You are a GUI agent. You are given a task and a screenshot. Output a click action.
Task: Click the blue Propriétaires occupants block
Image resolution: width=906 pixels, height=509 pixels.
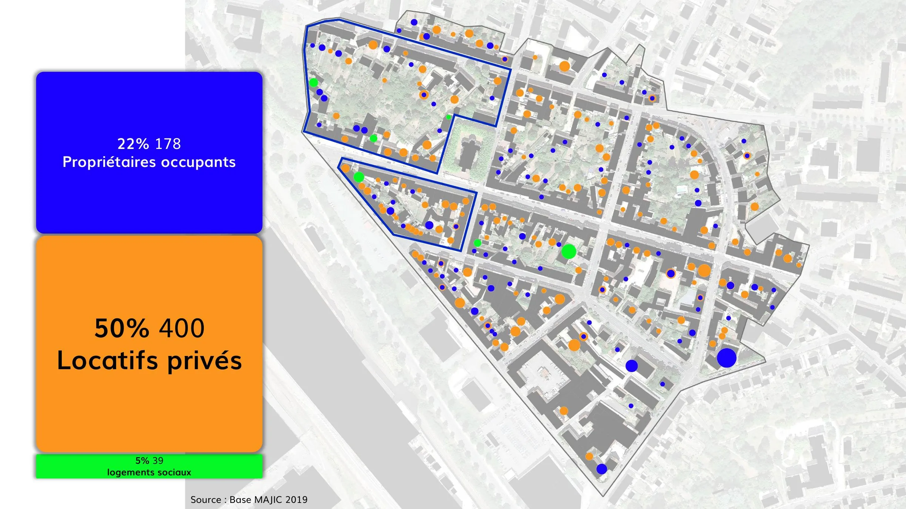point(149,152)
